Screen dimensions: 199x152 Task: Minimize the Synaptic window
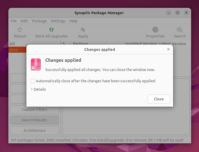(169, 13)
